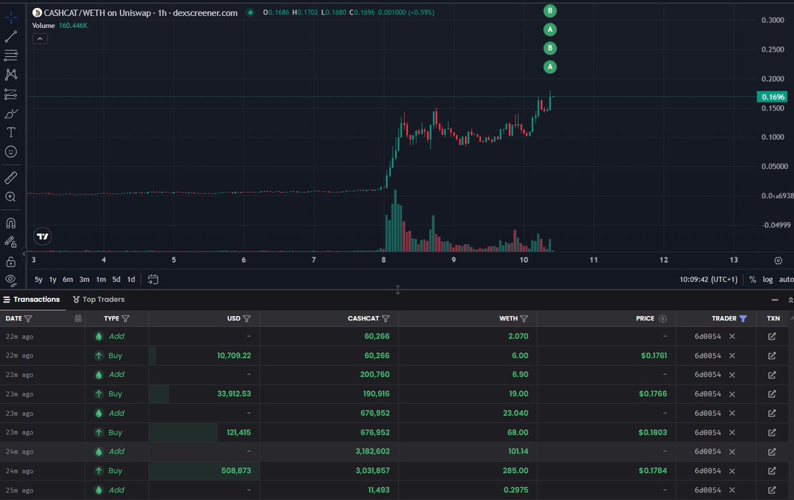The height and width of the screenshot is (500, 794).
Task: Open chart settings gear near price axis
Action: point(777,260)
